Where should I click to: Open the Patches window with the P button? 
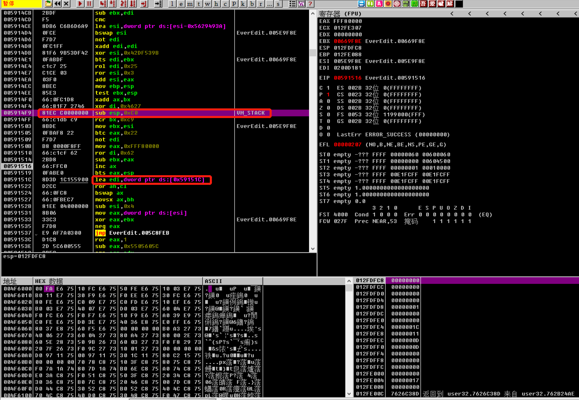pyautogui.click(x=234, y=4)
